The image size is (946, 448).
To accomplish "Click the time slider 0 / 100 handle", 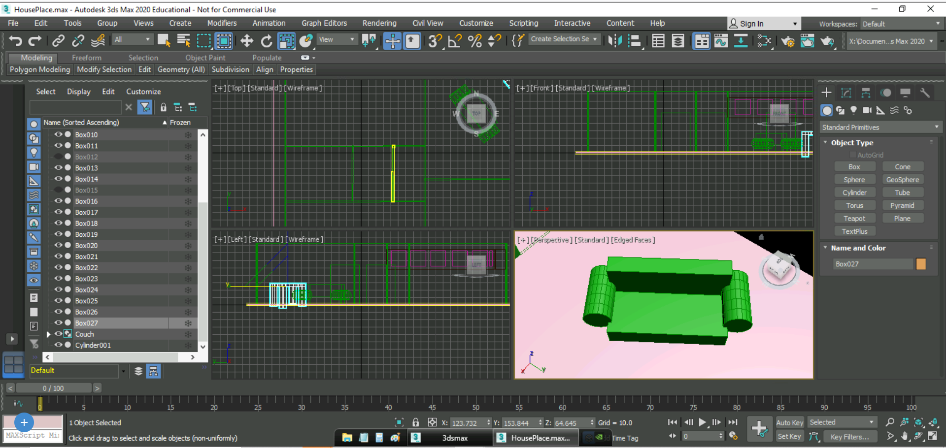I will coord(53,388).
